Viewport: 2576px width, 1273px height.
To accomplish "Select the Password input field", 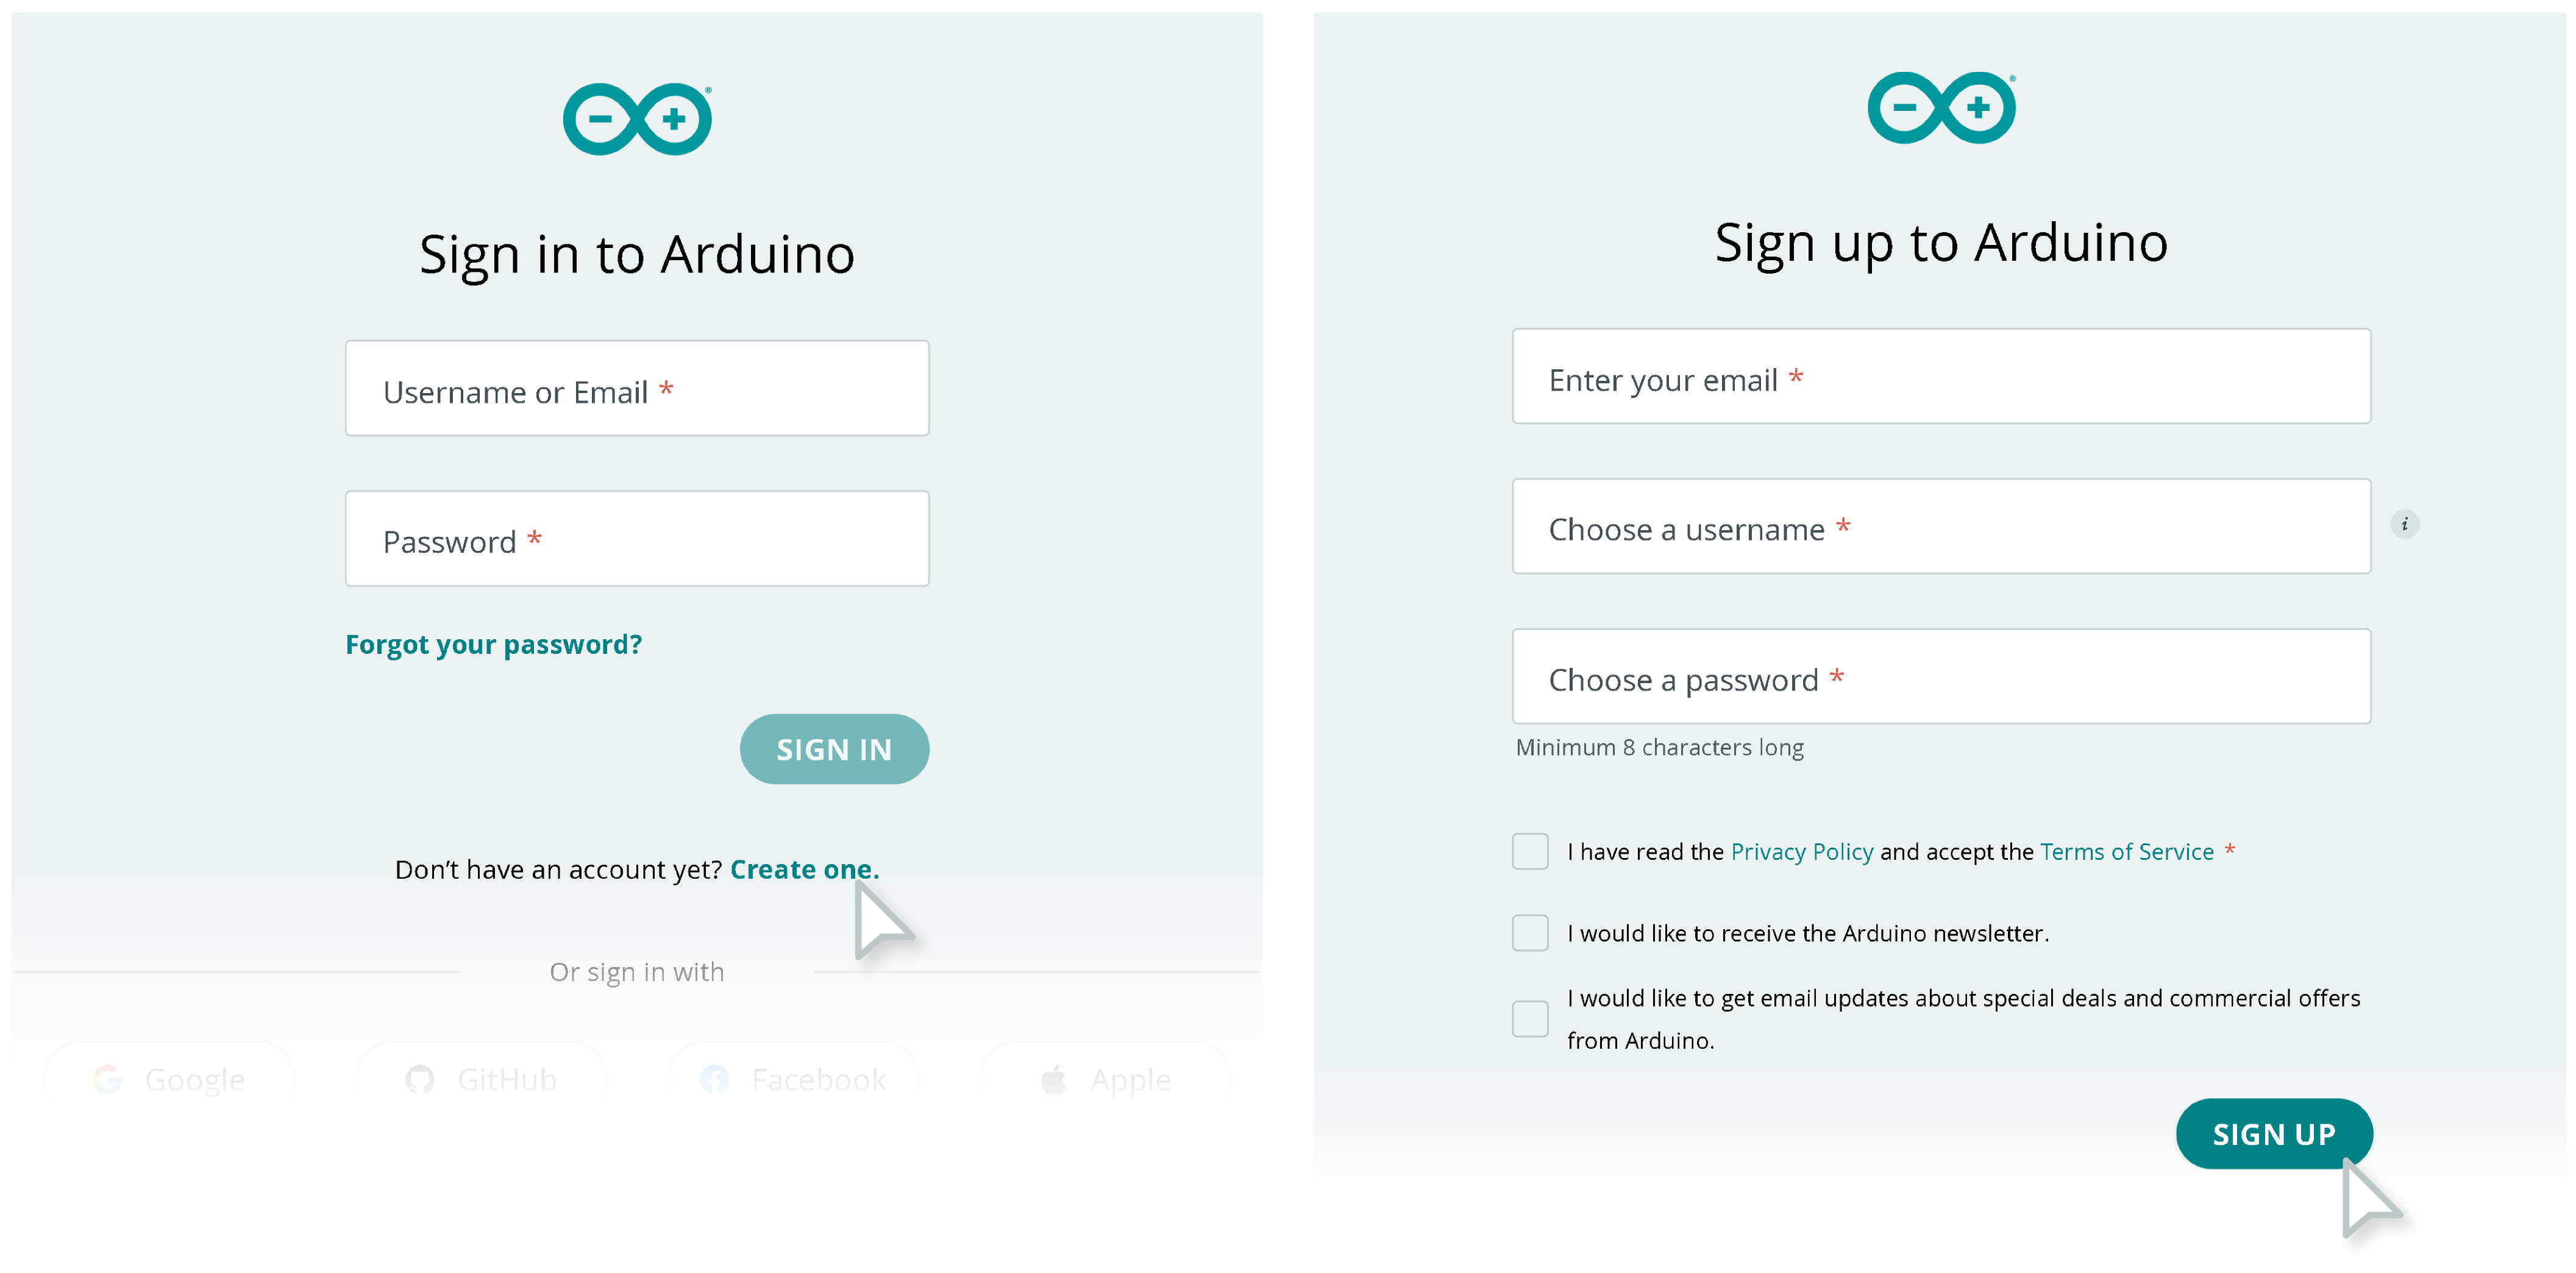I will tap(638, 542).
